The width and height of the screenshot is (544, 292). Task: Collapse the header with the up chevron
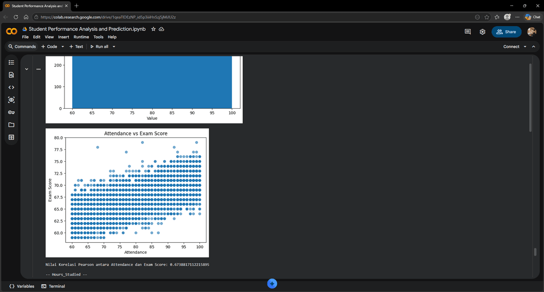(x=533, y=46)
